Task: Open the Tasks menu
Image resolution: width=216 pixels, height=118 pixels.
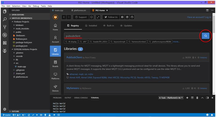Action: pos(43,6)
